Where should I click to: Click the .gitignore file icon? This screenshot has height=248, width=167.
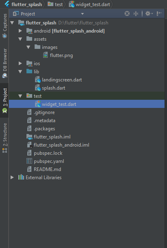pos(29,112)
